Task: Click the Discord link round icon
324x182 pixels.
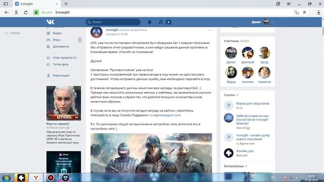Action: [228, 118]
